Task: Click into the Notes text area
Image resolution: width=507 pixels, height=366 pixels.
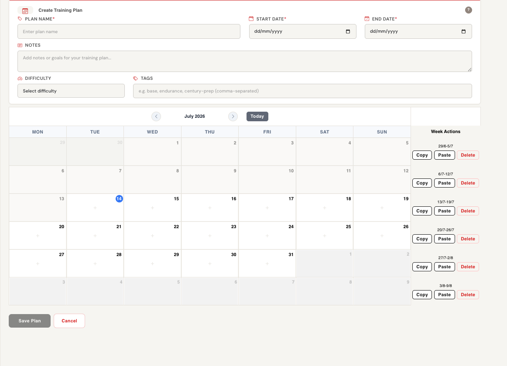Action: 244,61
